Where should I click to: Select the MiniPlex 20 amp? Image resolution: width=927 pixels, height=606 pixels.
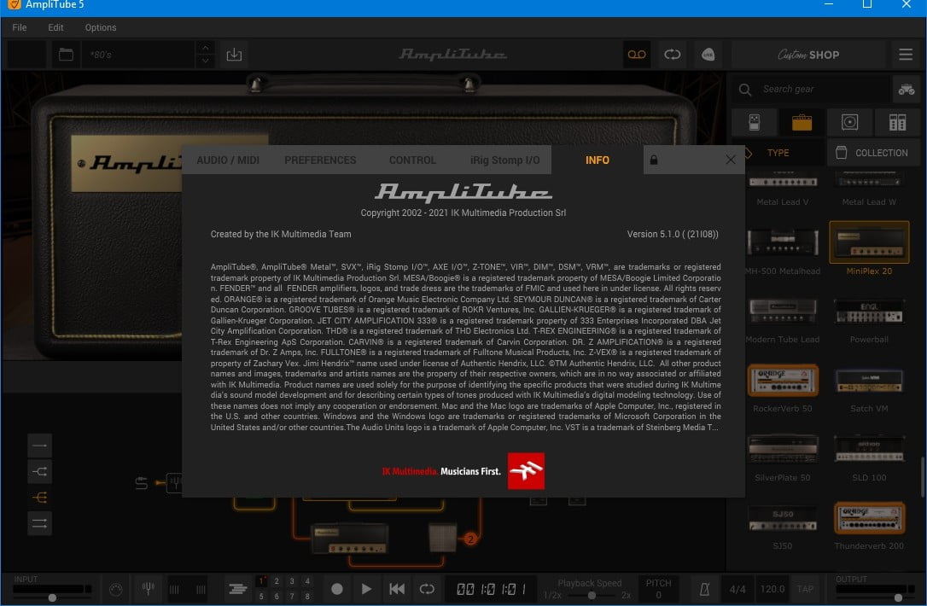click(x=869, y=249)
